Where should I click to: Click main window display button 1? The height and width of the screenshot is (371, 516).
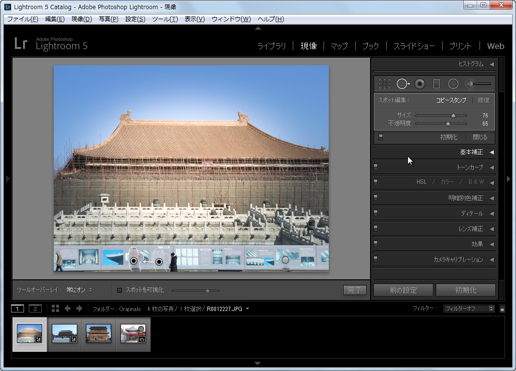[17, 309]
